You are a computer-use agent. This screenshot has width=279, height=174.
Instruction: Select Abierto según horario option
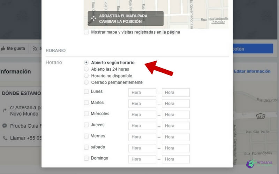pos(86,63)
